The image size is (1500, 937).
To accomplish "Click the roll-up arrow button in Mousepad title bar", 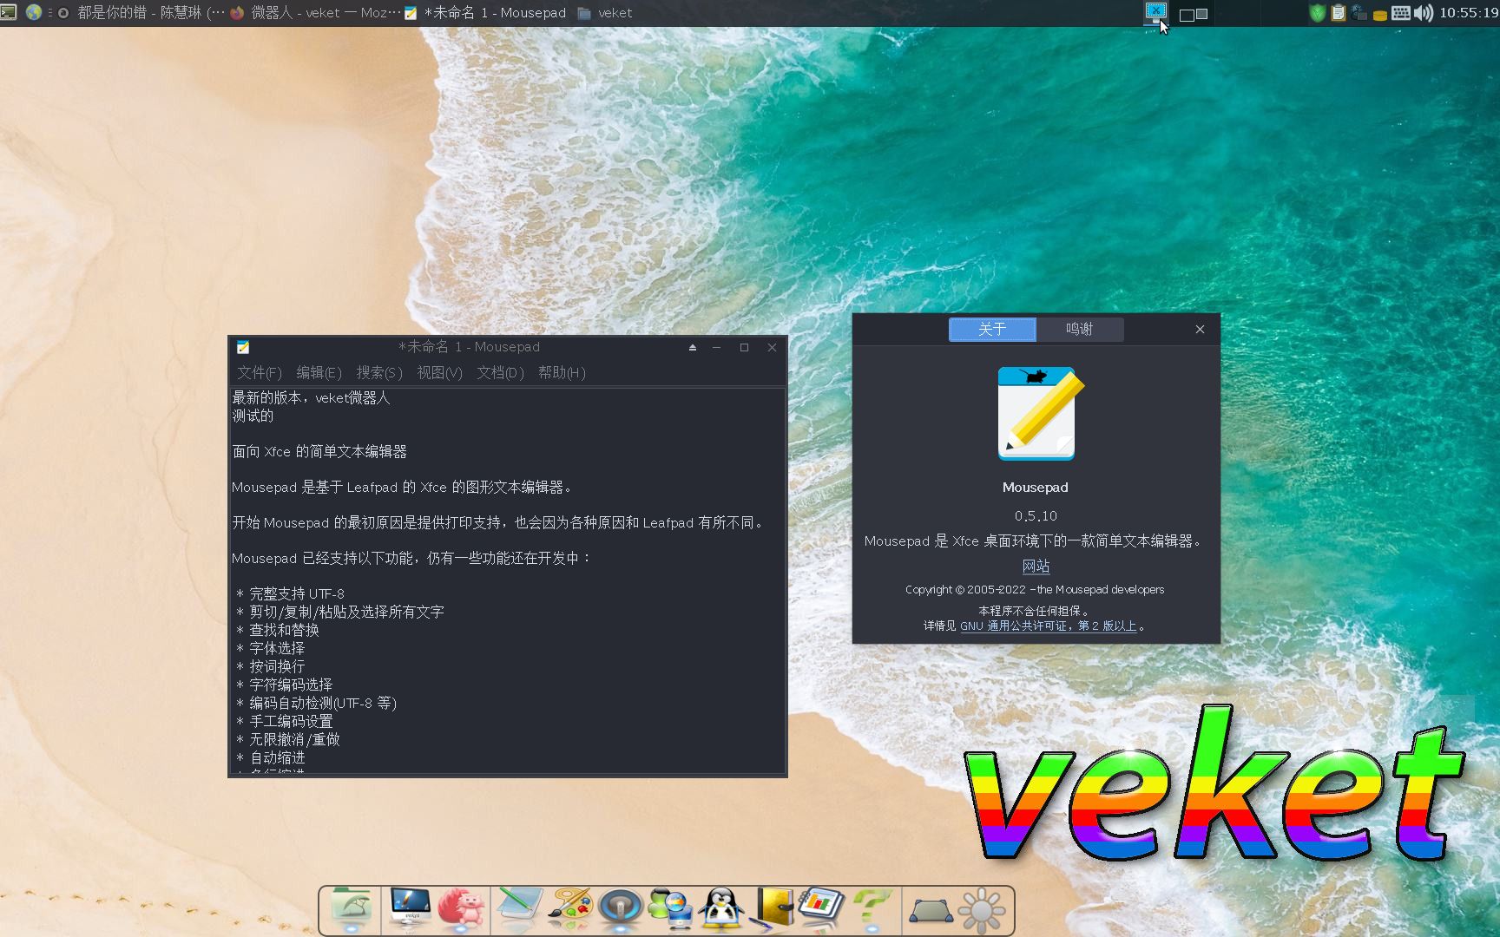I will tap(693, 347).
